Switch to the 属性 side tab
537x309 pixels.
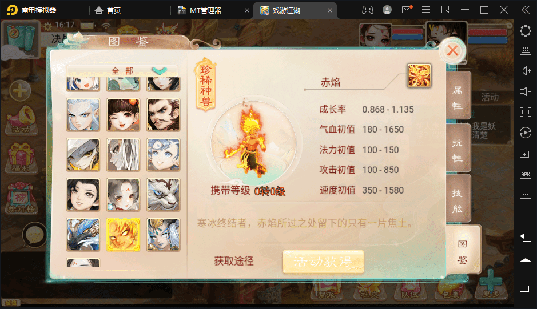click(458, 97)
